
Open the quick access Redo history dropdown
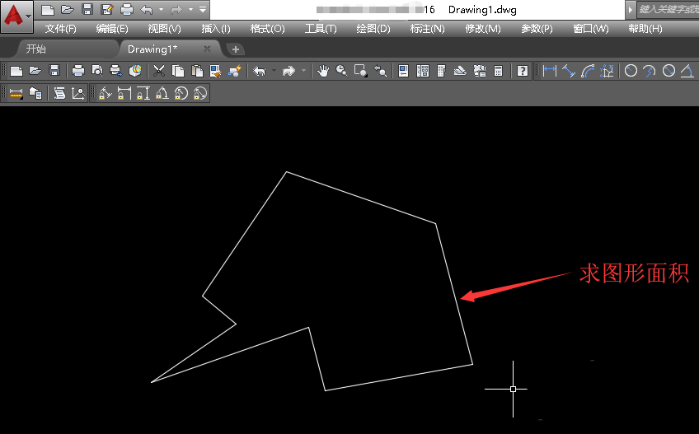coord(190,9)
